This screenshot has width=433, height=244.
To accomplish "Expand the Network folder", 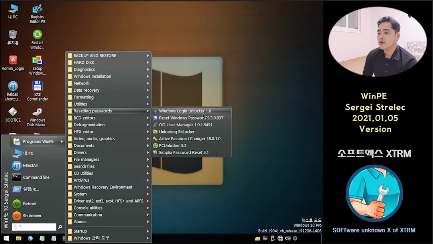I will pyautogui.click(x=108, y=83).
